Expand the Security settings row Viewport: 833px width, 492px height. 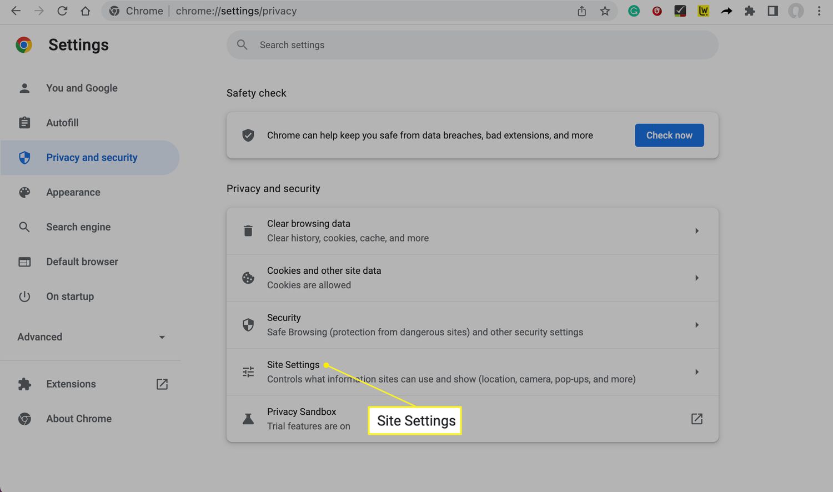tap(697, 325)
